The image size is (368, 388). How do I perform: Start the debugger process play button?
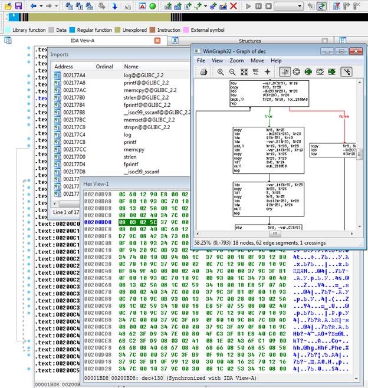click(x=248, y=6)
